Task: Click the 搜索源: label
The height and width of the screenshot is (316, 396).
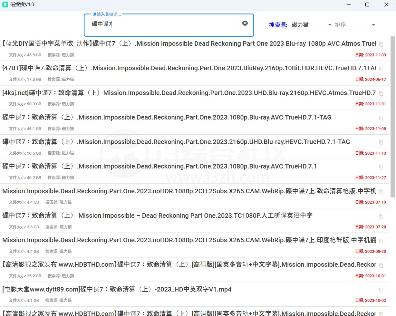Action: [278, 25]
